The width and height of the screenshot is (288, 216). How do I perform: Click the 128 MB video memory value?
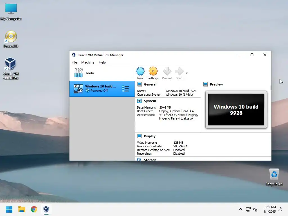[x=178, y=143]
